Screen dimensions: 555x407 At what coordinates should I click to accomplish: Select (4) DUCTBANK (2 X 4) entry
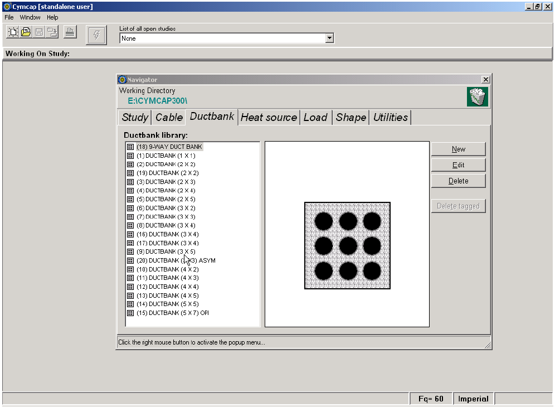166,191
